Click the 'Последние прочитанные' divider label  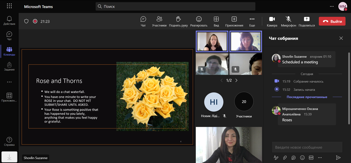307,97
